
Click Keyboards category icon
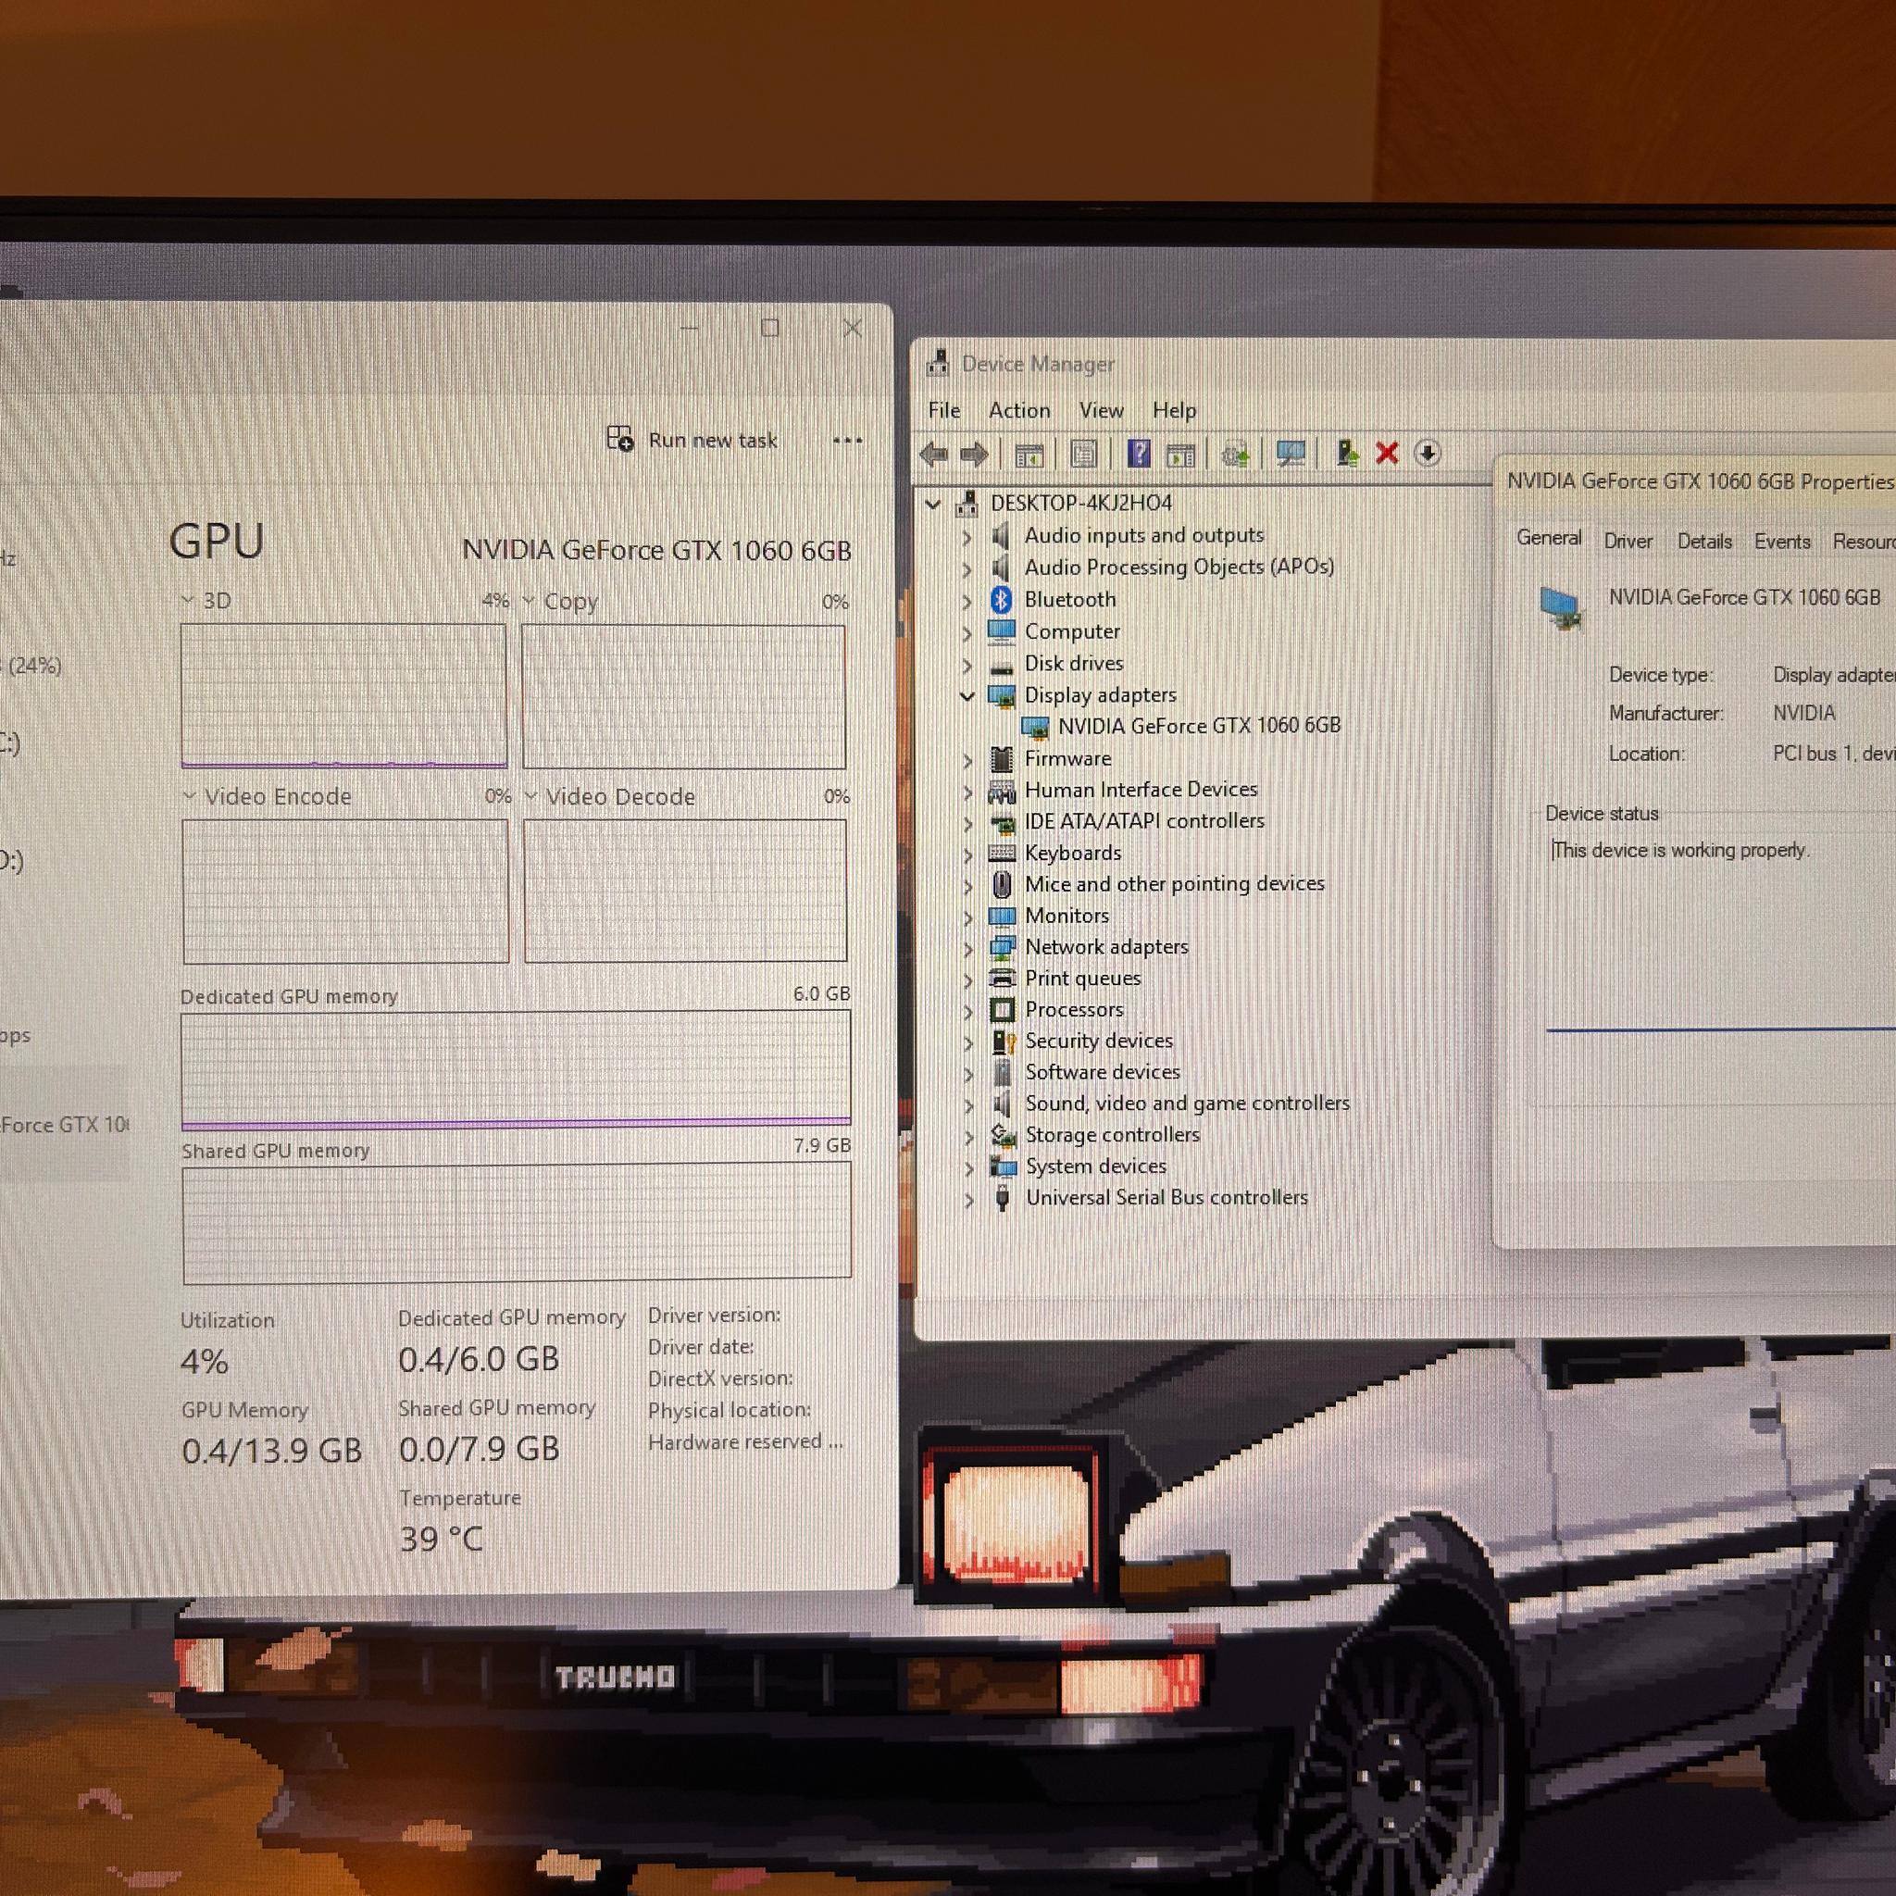1002,853
